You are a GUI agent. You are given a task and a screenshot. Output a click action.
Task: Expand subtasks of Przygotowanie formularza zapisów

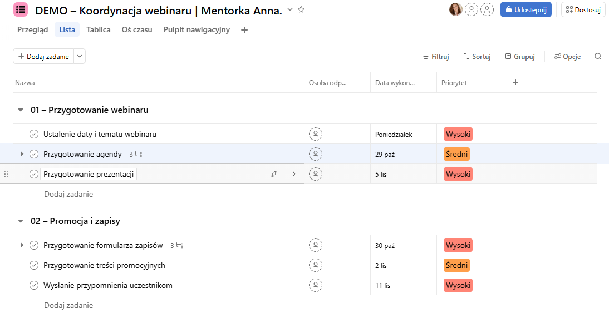(x=22, y=245)
